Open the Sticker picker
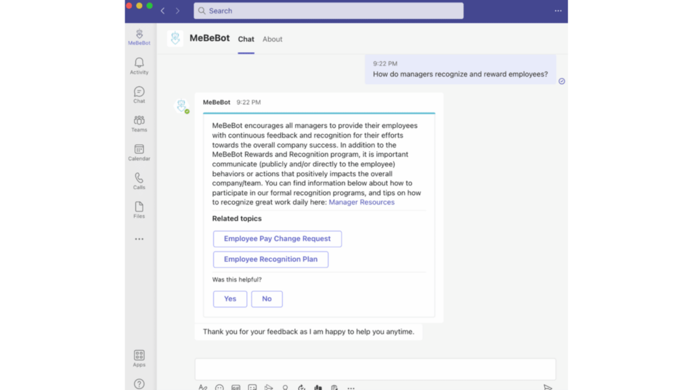This screenshot has height=390, width=693. click(x=252, y=387)
